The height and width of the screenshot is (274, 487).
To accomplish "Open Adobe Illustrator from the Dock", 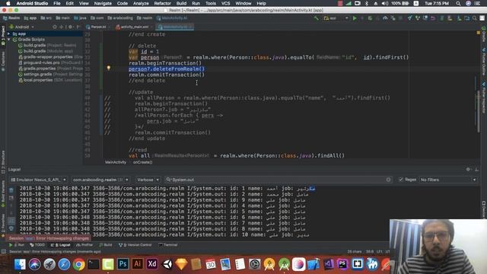I will tap(137, 264).
